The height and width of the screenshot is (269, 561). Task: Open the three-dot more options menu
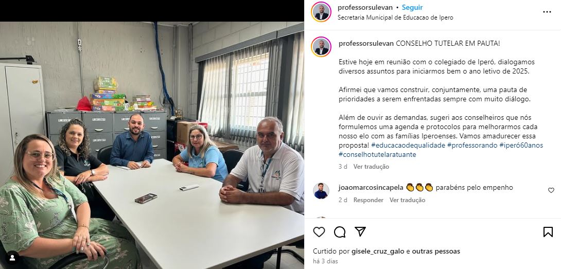[x=547, y=12]
